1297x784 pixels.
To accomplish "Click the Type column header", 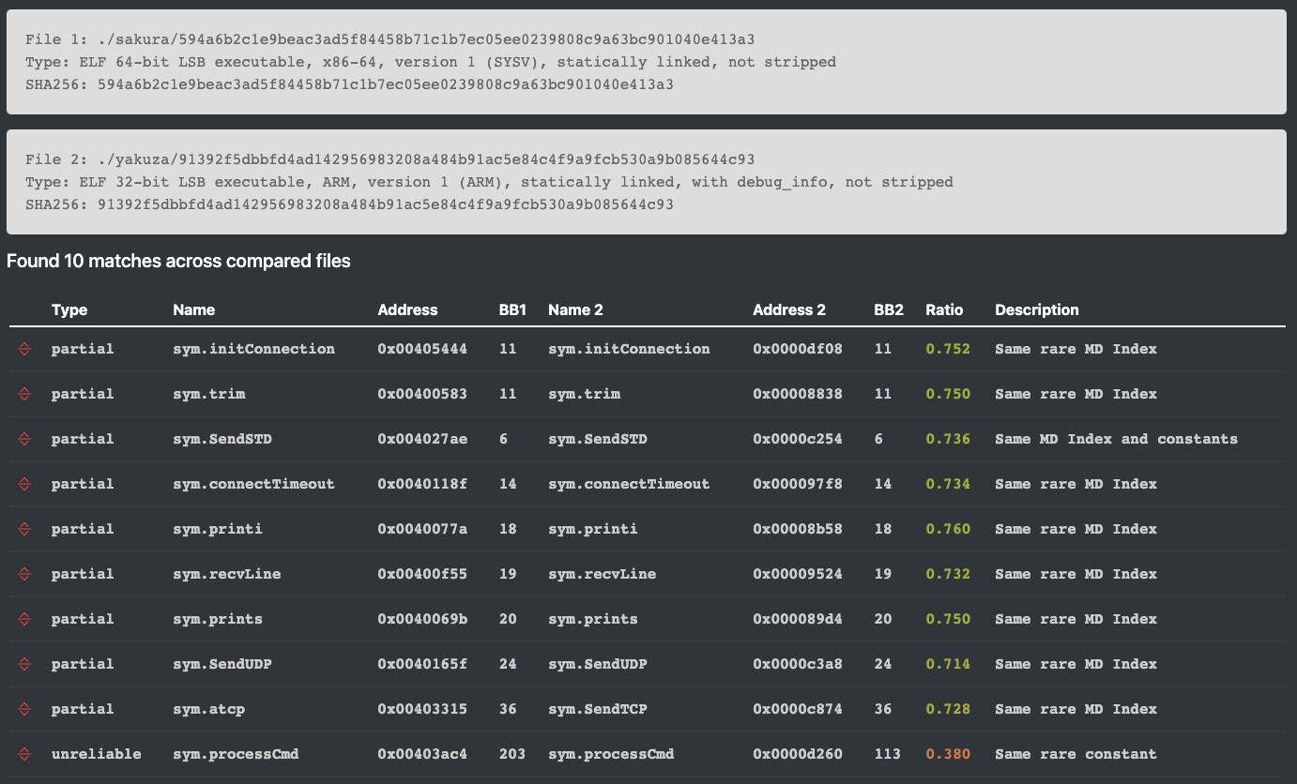I will point(69,309).
